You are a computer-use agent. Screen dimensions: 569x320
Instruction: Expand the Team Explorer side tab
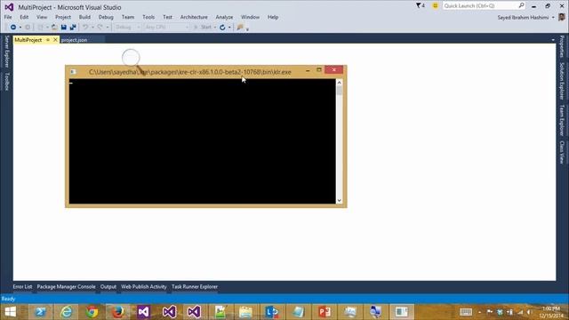(x=562, y=121)
